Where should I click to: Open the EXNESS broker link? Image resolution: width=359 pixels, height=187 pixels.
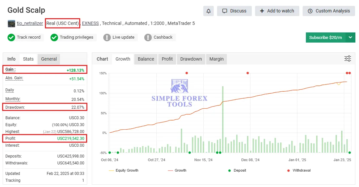90,23
